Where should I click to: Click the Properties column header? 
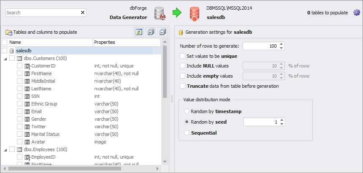127,42
